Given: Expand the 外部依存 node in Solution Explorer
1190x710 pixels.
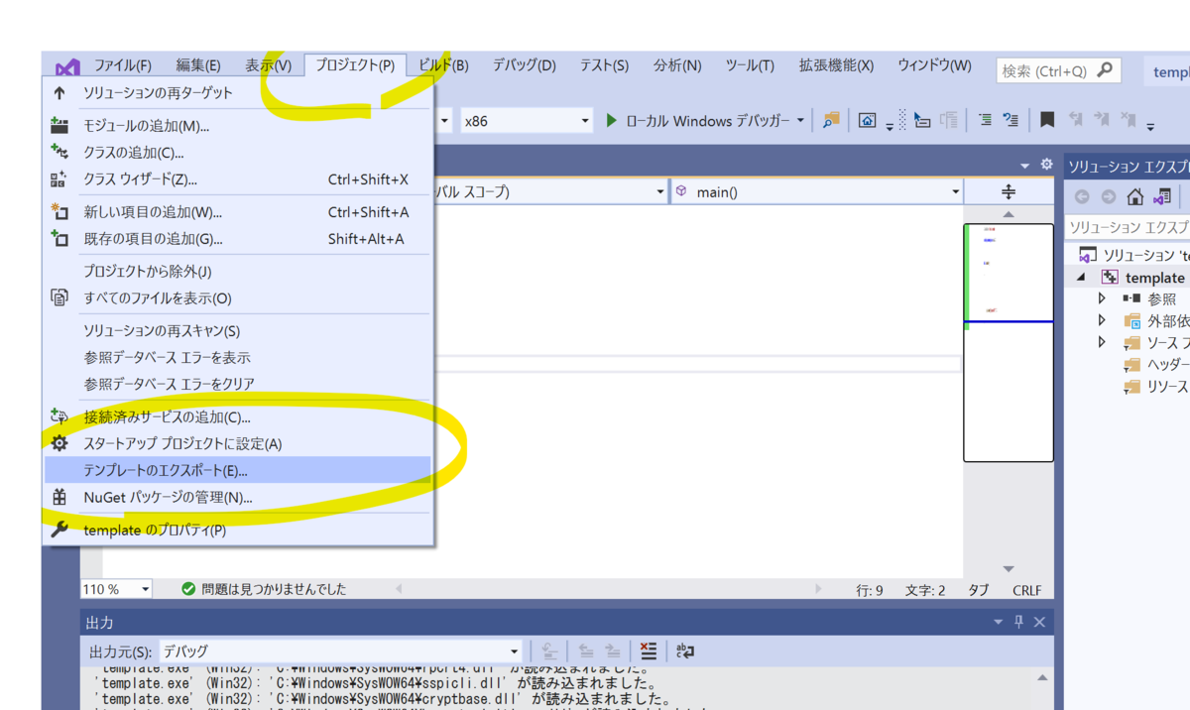Looking at the screenshot, I should tap(1102, 320).
